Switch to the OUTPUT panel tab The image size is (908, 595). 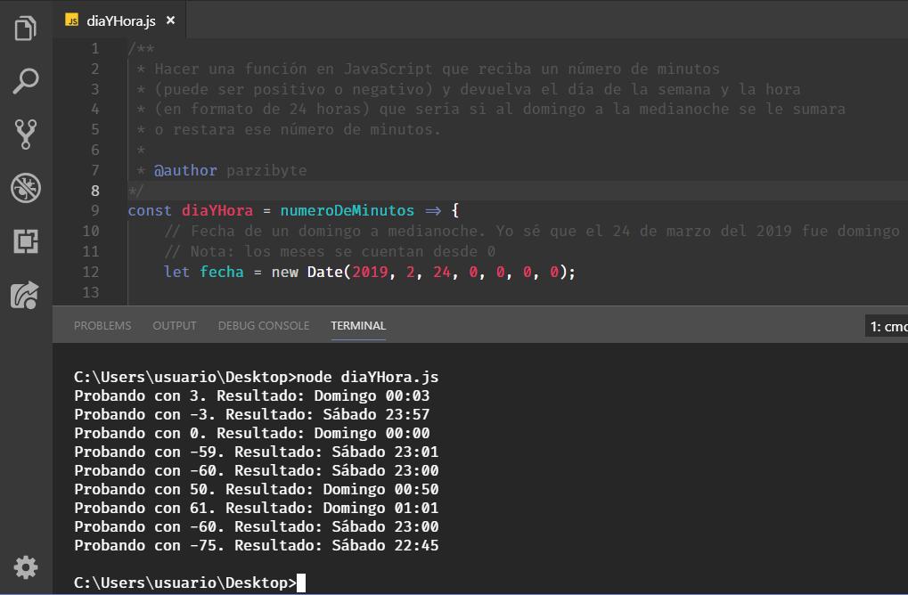click(x=175, y=326)
